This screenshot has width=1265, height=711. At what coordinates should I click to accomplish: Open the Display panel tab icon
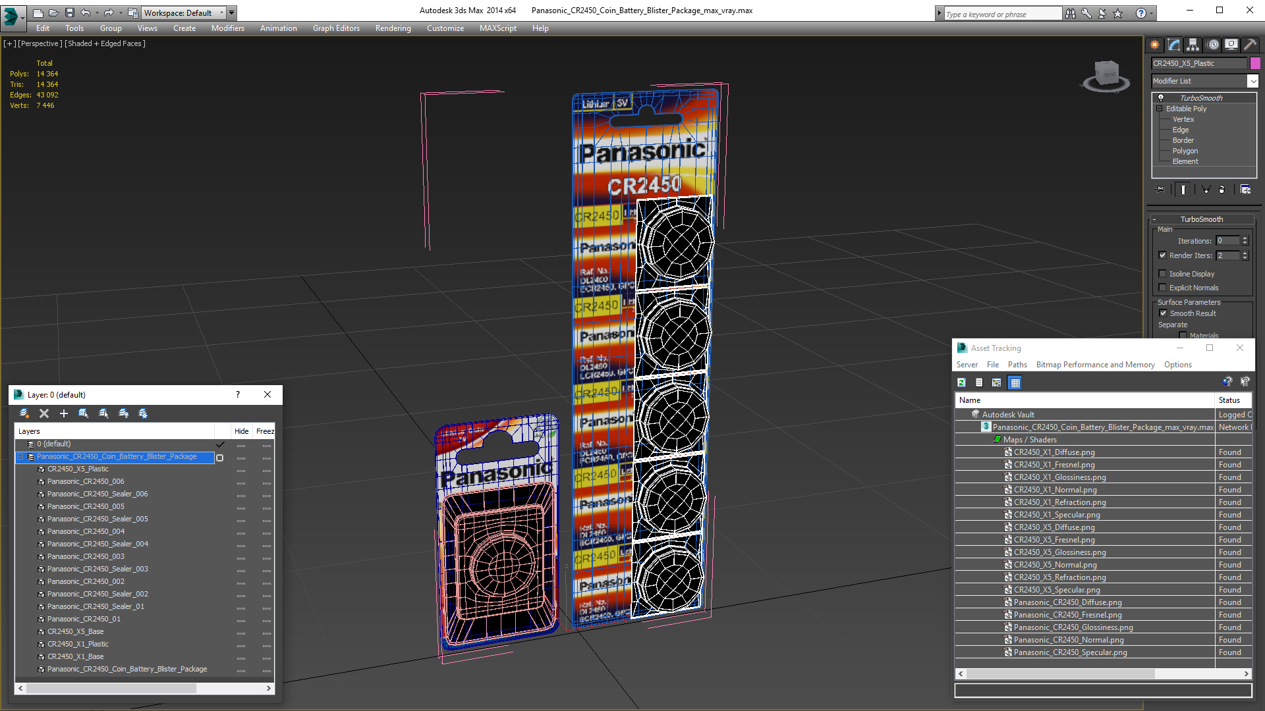click(1231, 45)
